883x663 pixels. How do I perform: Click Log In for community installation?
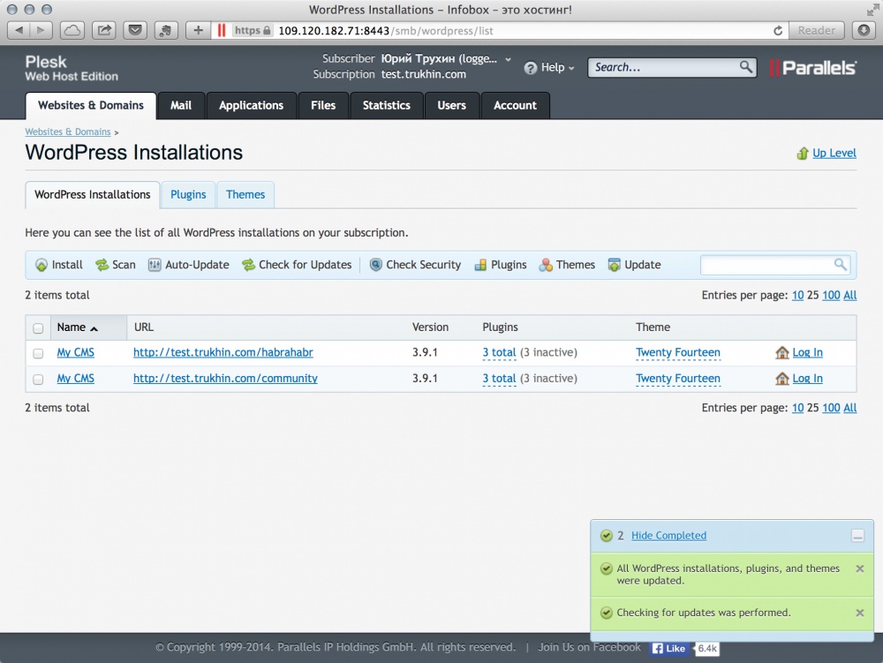click(808, 379)
